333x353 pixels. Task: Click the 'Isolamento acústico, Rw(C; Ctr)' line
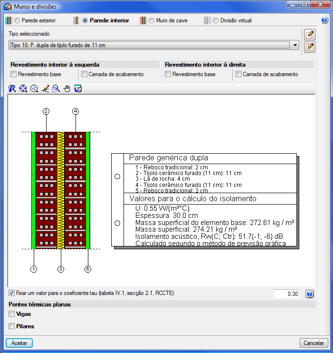coord(209,236)
